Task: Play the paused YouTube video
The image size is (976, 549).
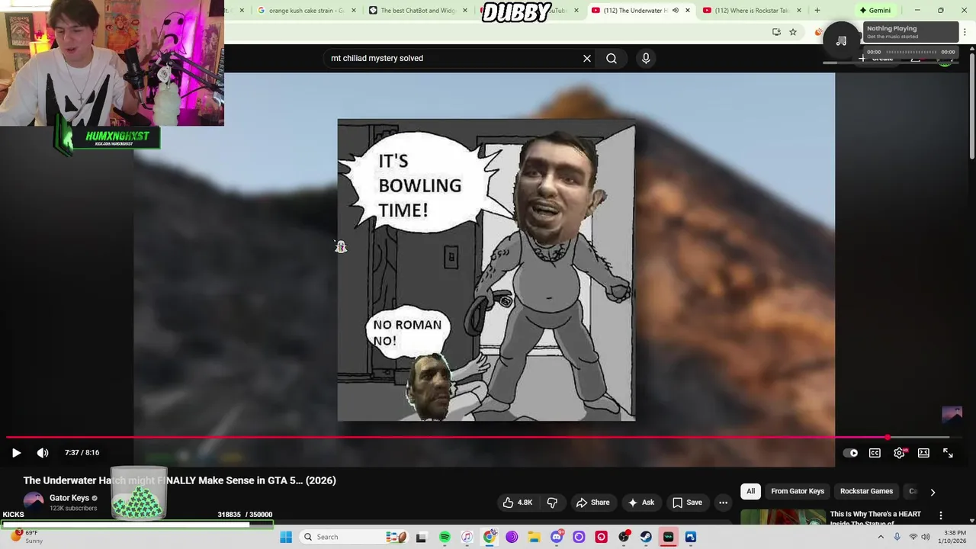Action: click(x=16, y=453)
